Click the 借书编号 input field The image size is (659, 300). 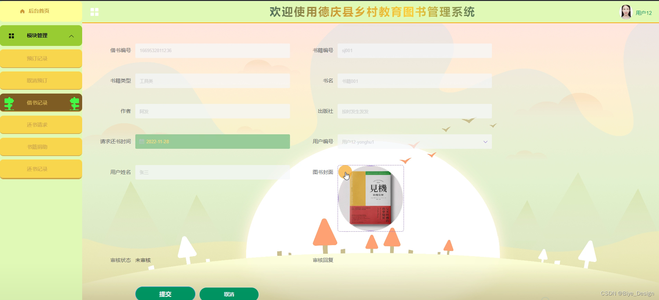(213, 50)
